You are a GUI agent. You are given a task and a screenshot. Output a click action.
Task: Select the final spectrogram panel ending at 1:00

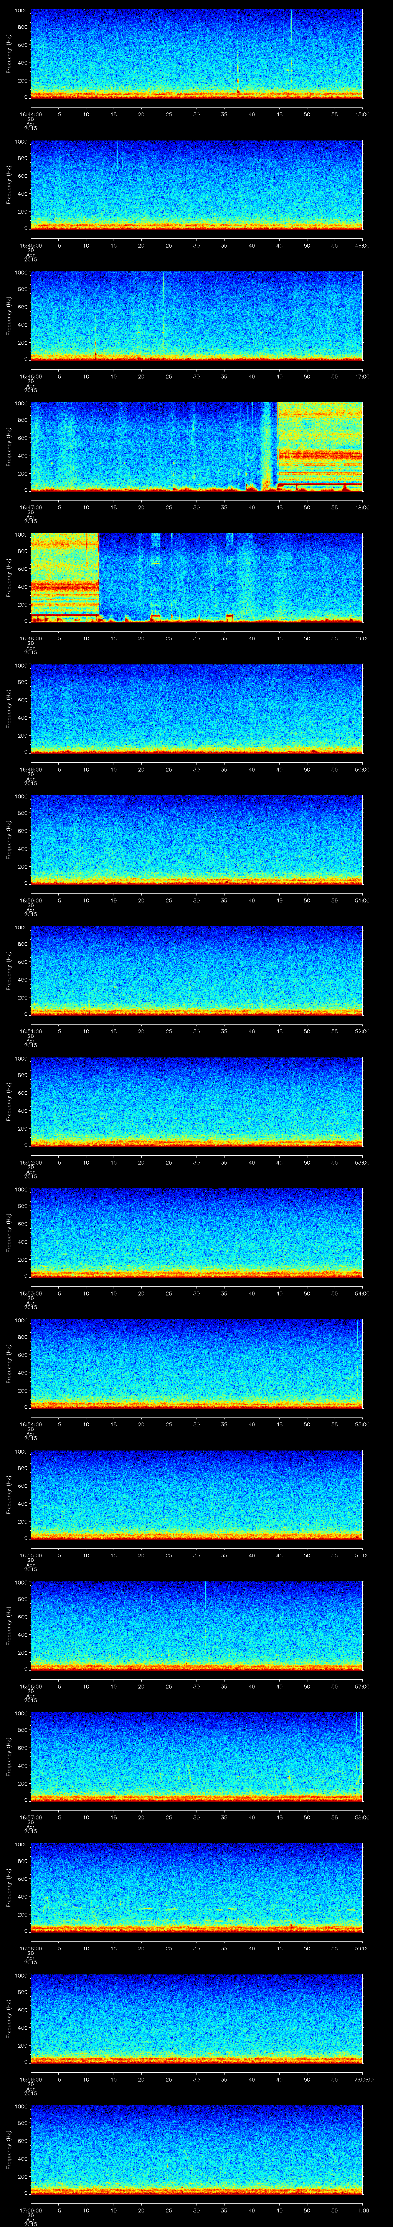[x=196, y=2150]
